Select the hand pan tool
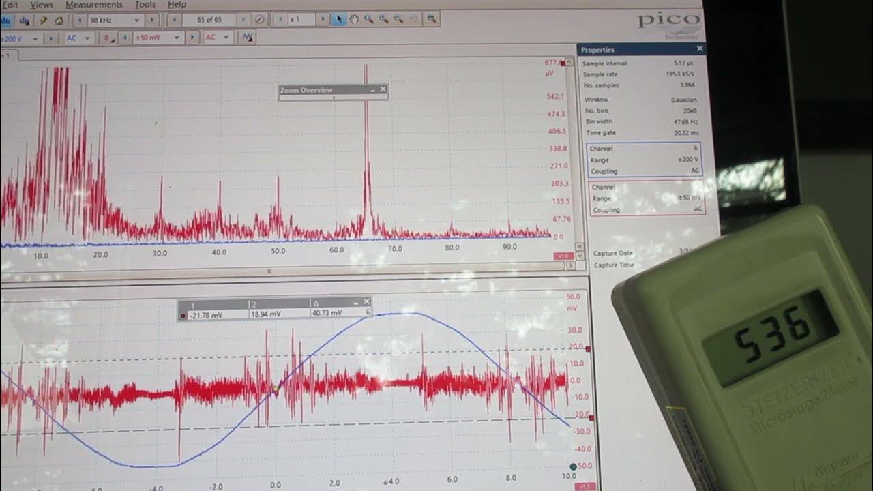Image resolution: width=873 pixels, height=491 pixels. [354, 20]
